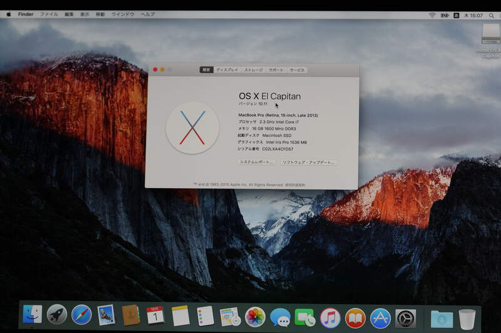Click the ソフトウェア・アップデート button

pos(309,162)
